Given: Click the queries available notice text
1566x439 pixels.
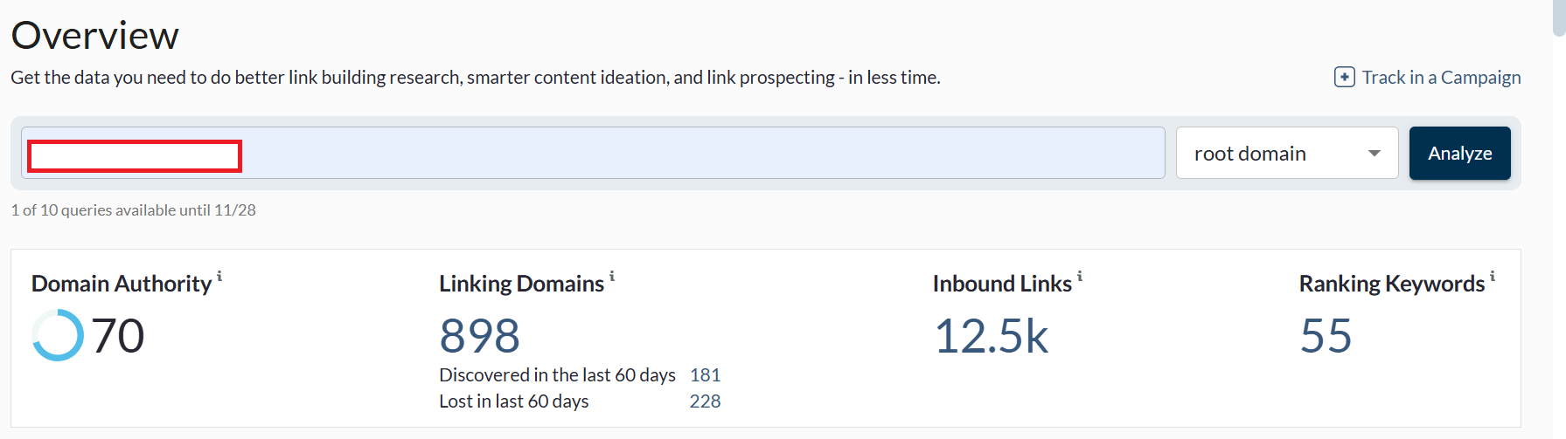Looking at the screenshot, I should [x=133, y=210].
